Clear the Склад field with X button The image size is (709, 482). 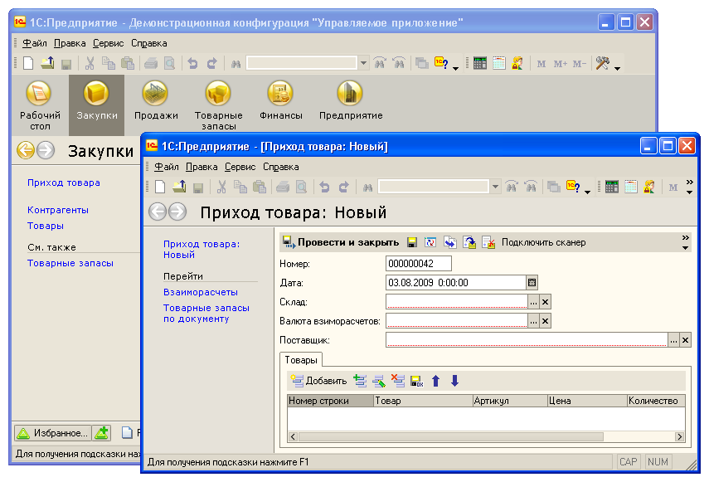pos(546,302)
